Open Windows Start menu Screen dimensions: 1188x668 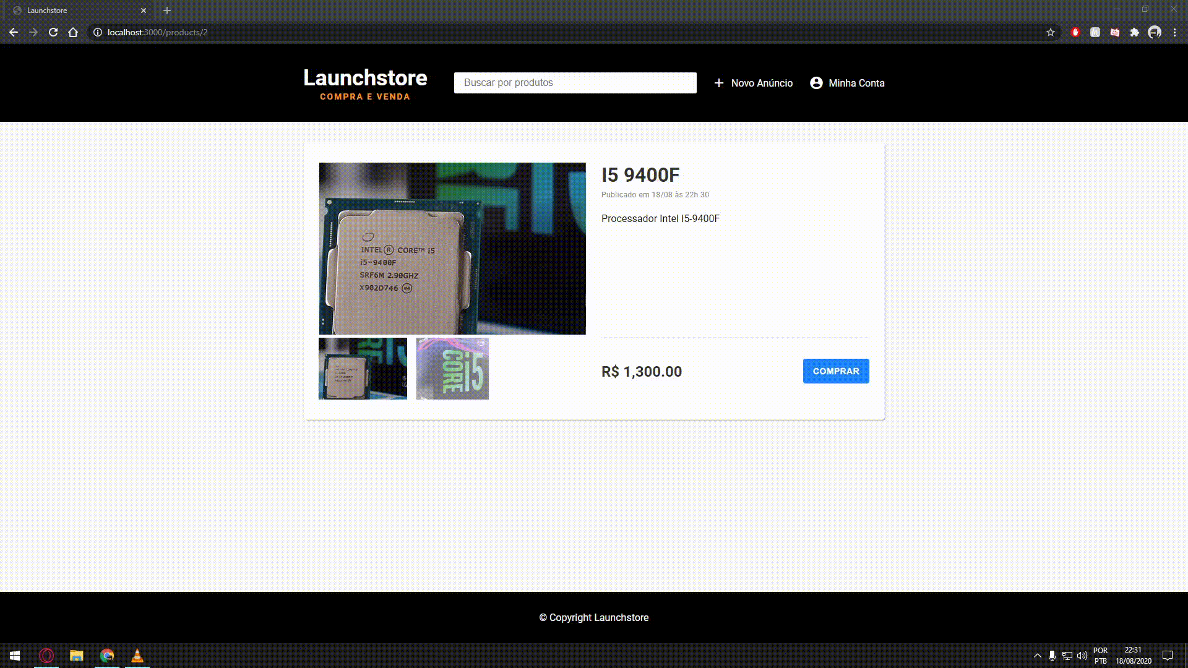(x=15, y=656)
